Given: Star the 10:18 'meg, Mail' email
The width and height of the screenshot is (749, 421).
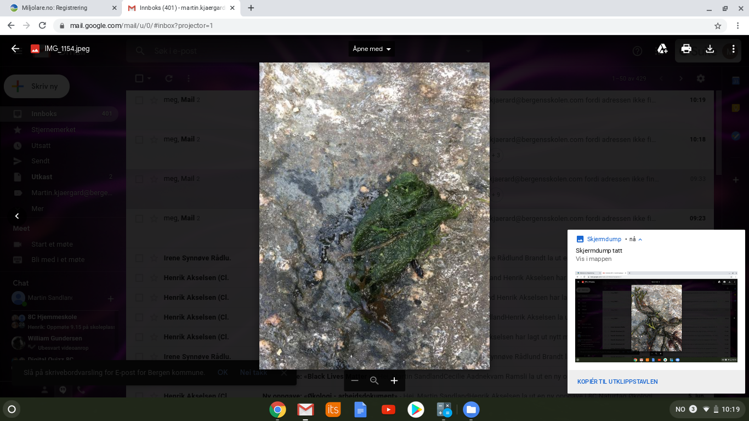Looking at the screenshot, I should [154, 140].
